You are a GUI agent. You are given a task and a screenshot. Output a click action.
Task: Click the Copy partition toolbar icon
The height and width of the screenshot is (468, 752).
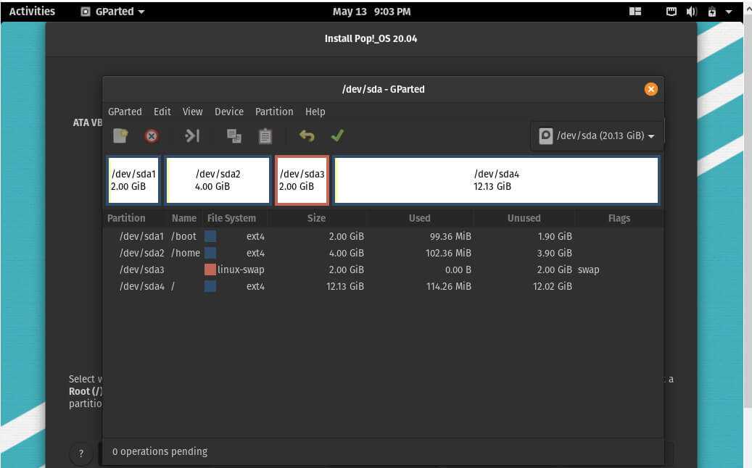[234, 136]
